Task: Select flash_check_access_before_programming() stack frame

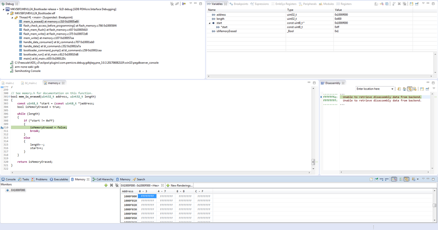Action: coord(68,26)
